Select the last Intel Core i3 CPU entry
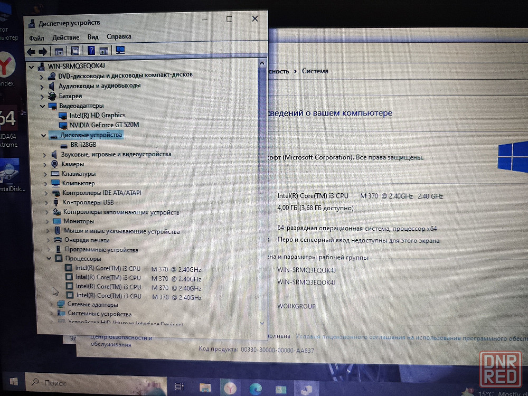 point(139,296)
